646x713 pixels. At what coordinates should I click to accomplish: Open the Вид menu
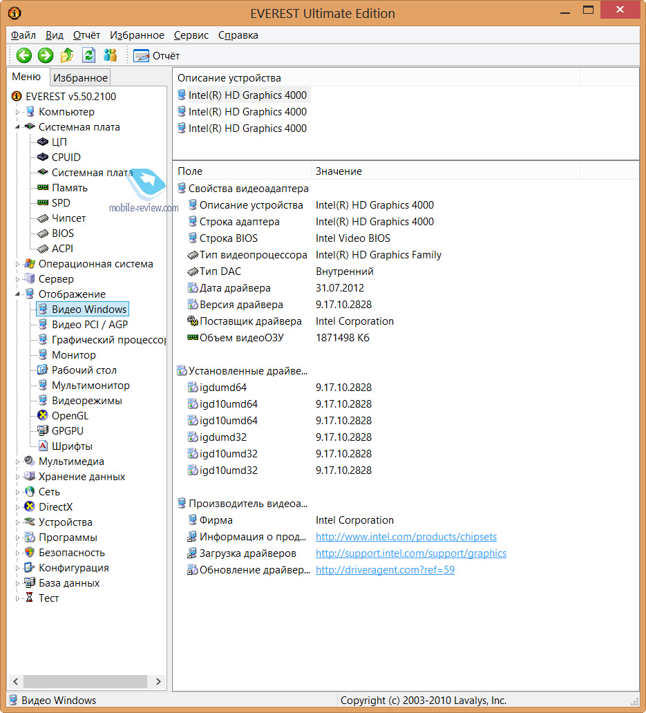tap(54, 35)
